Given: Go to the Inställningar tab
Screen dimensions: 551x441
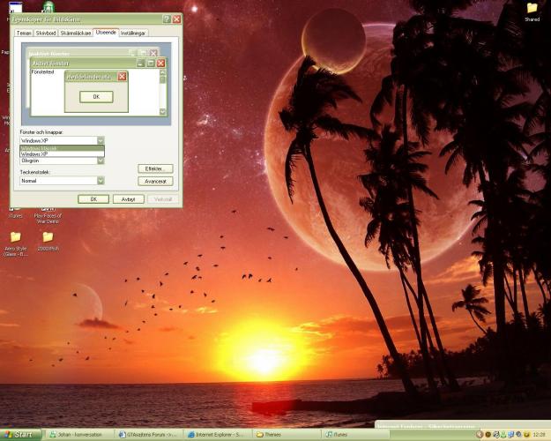Looking at the screenshot, I should (x=133, y=33).
